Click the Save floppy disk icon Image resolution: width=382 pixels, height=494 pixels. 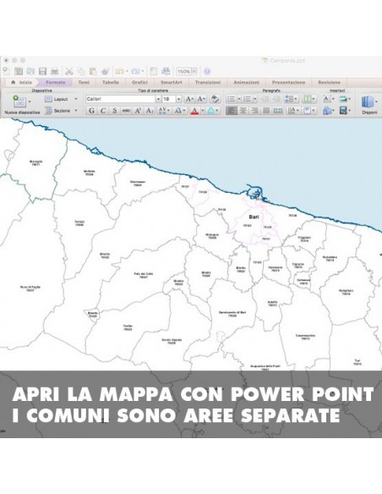42,72
